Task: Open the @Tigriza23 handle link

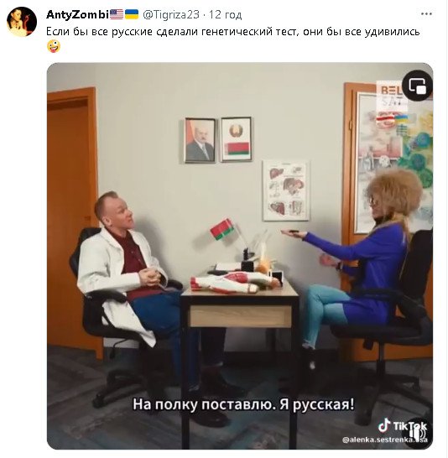Action: pyautogui.click(x=171, y=14)
